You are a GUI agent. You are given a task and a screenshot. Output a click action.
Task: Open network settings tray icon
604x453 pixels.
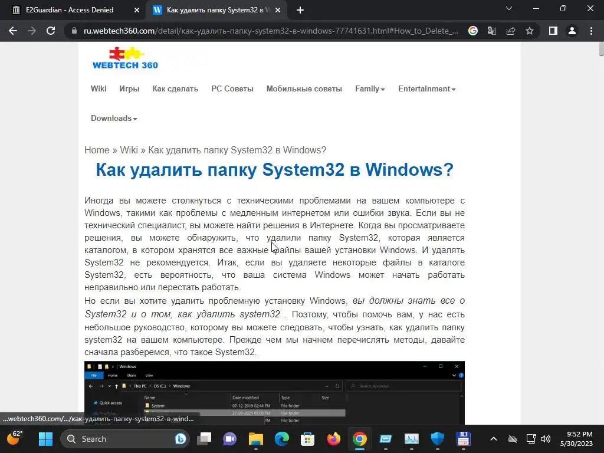click(531, 439)
